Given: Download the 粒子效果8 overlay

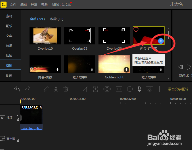Looking at the screenshot, I should coord(161,70).
